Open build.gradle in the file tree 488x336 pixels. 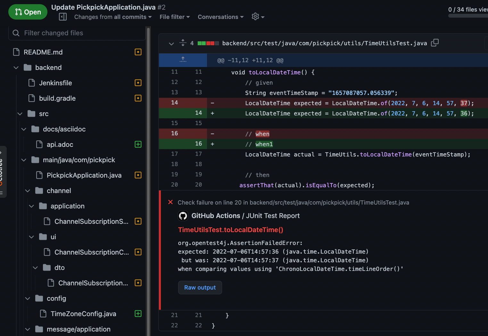coord(57,98)
